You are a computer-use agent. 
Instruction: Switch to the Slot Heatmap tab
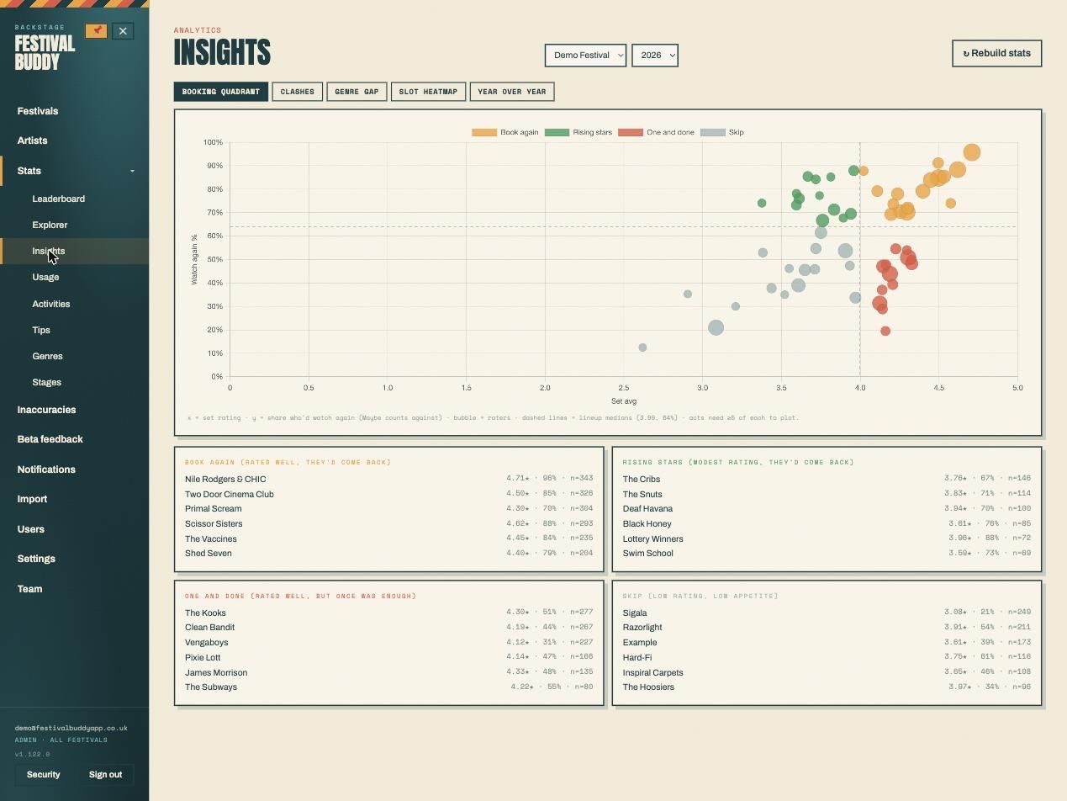pyautogui.click(x=428, y=92)
